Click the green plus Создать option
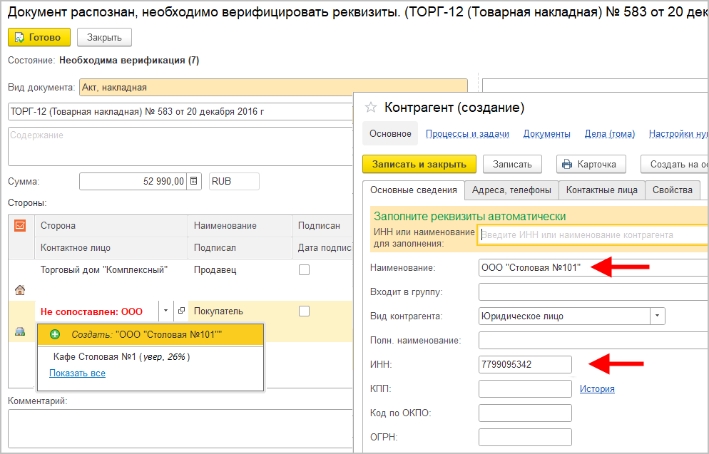The height and width of the screenshot is (454, 709). point(55,334)
